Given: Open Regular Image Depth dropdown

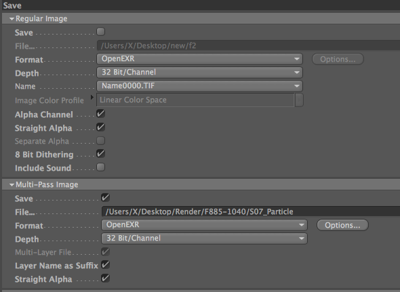Looking at the screenshot, I should [200, 72].
